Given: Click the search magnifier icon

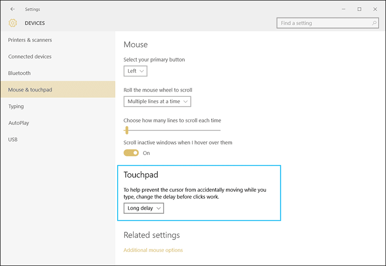Looking at the screenshot, I should [x=374, y=23].
